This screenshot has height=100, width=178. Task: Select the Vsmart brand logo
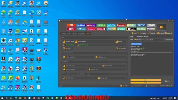[121, 25]
